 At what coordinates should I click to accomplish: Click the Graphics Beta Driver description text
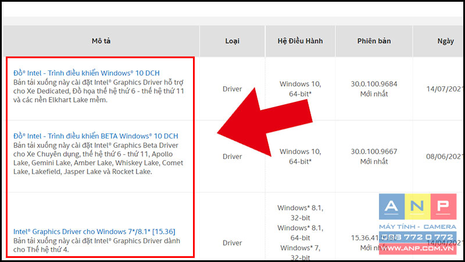click(x=98, y=158)
